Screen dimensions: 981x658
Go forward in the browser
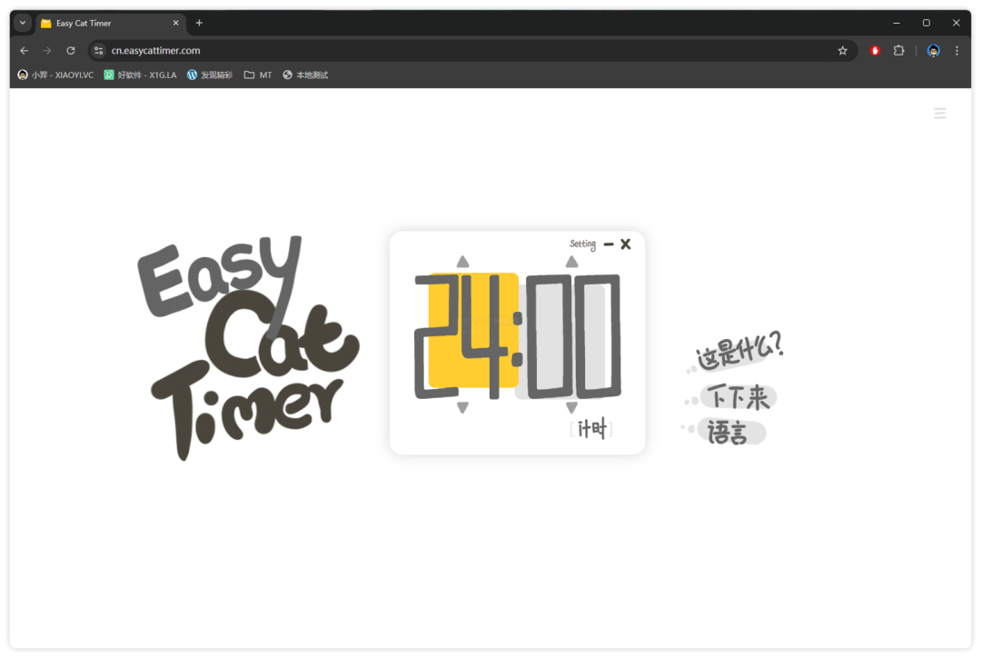pyautogui.click(x=47, y=51)
